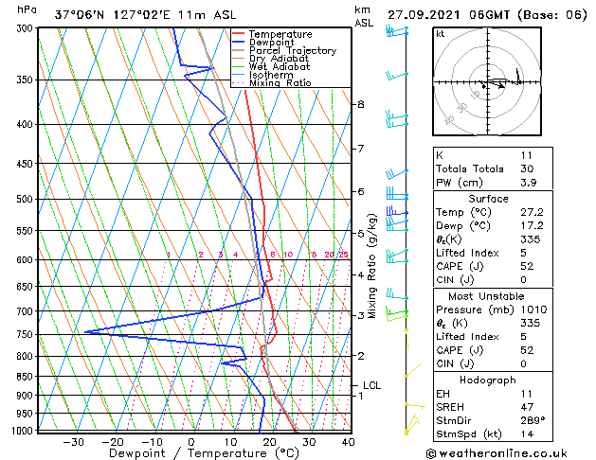Click '-20' on the temperature axis

coord(113,442)
